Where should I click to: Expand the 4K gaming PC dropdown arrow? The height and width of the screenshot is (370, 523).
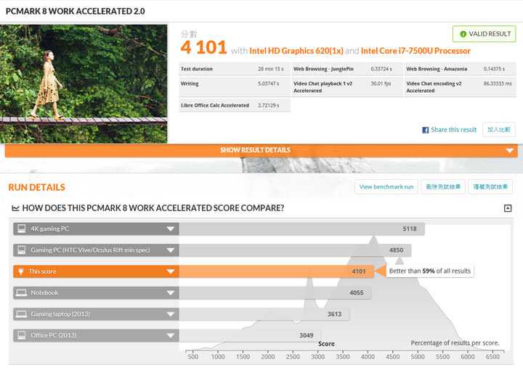tap(170, 229)
